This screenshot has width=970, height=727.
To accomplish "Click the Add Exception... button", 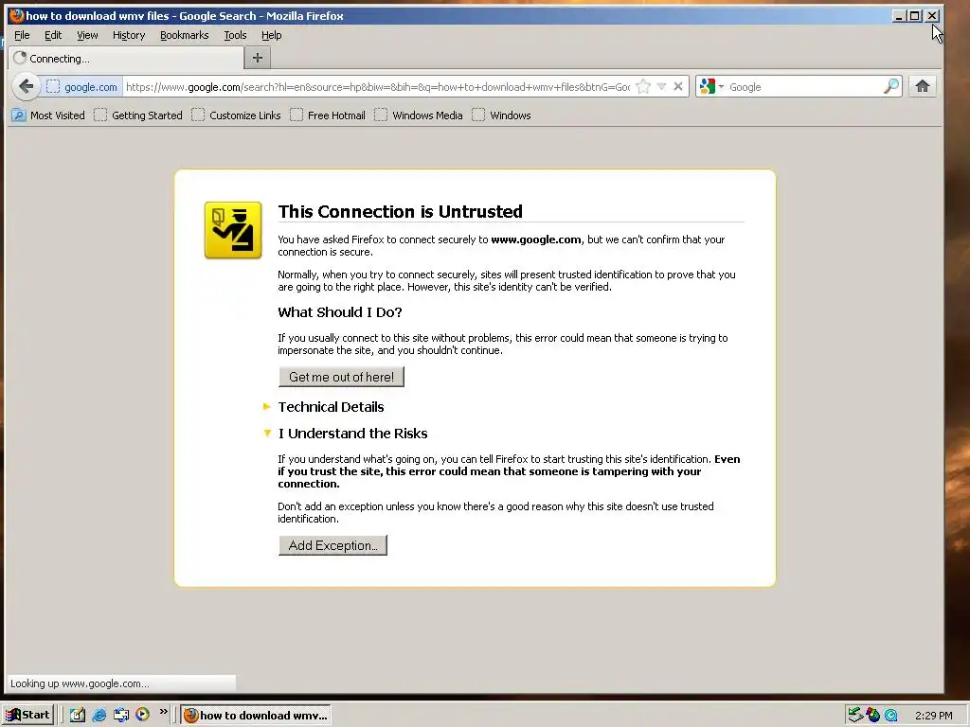I will [332, 545].
